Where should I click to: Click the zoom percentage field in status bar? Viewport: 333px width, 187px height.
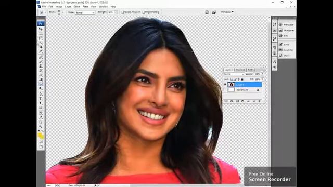coord(49,185)
